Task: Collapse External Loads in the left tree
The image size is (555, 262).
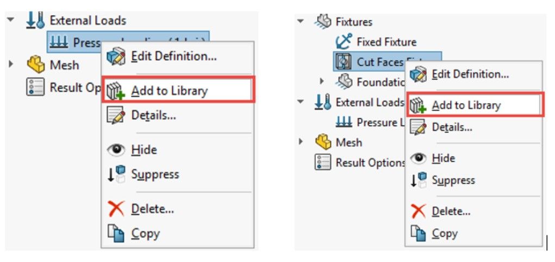Action: (x=10, y=20)
